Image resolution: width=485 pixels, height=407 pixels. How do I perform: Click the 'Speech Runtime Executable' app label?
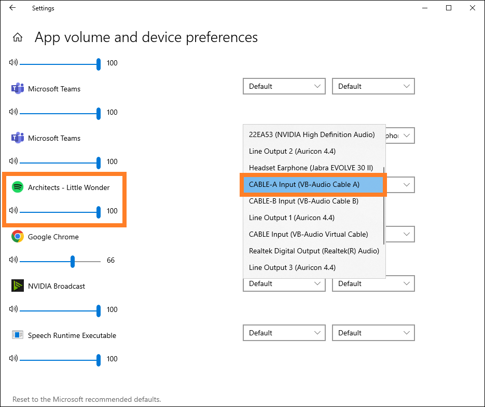72,335
